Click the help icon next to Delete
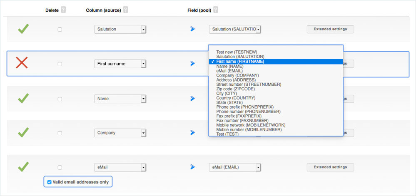This screenshot has height=196, width=416. pyautogui.click(x=63, y=10)
